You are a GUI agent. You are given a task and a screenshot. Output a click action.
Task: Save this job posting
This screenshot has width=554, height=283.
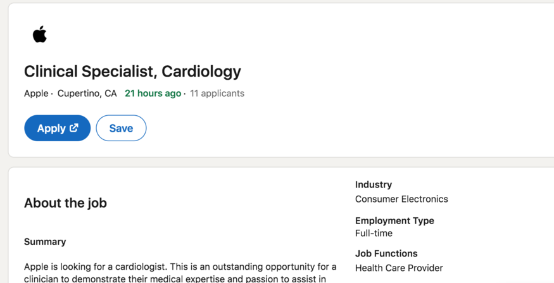pos(121,128)
